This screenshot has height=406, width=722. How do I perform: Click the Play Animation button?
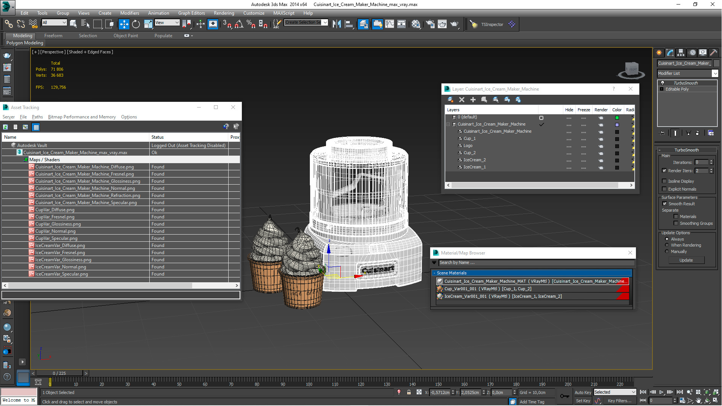coord(661,392)
